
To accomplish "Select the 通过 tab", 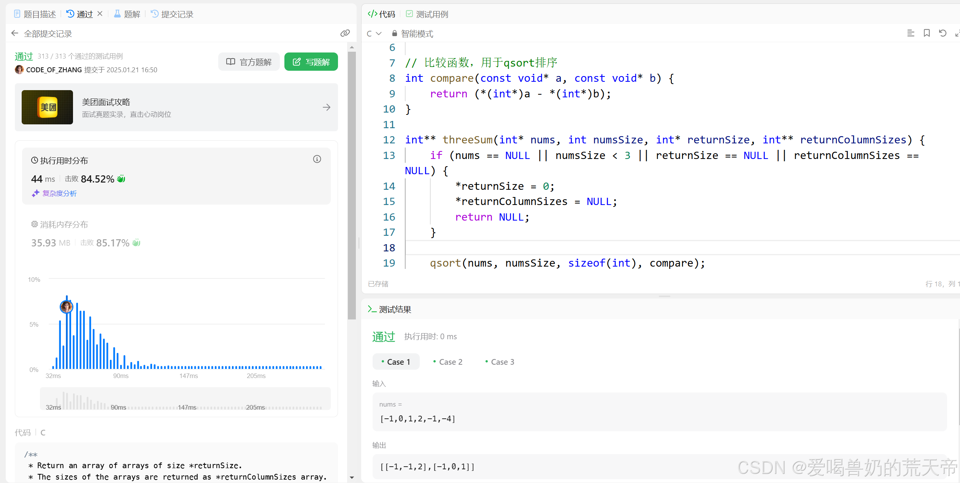I will 80,14.
